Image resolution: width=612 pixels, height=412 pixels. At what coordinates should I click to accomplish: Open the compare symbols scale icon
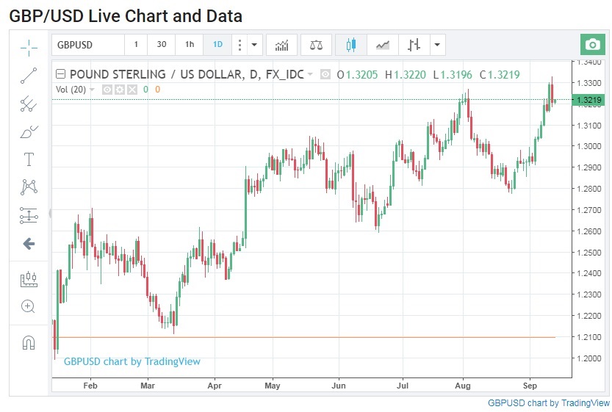(x=316, y=45)
